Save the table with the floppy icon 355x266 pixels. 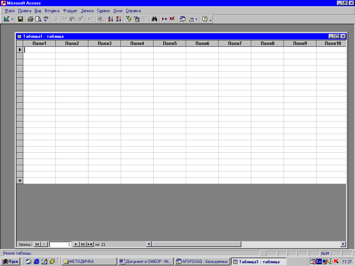[20, 19]
